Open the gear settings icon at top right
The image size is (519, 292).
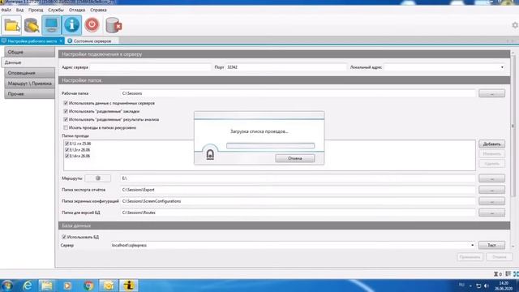[515, 25]
